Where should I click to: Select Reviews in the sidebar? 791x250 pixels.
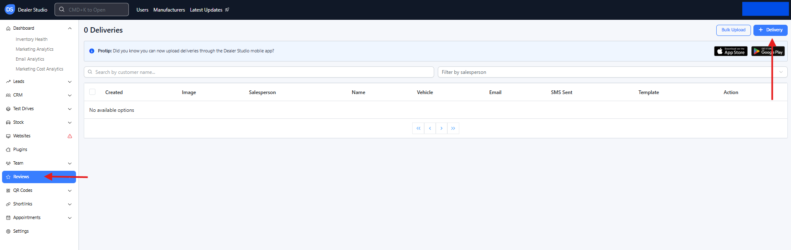click(x=39, y=177)
